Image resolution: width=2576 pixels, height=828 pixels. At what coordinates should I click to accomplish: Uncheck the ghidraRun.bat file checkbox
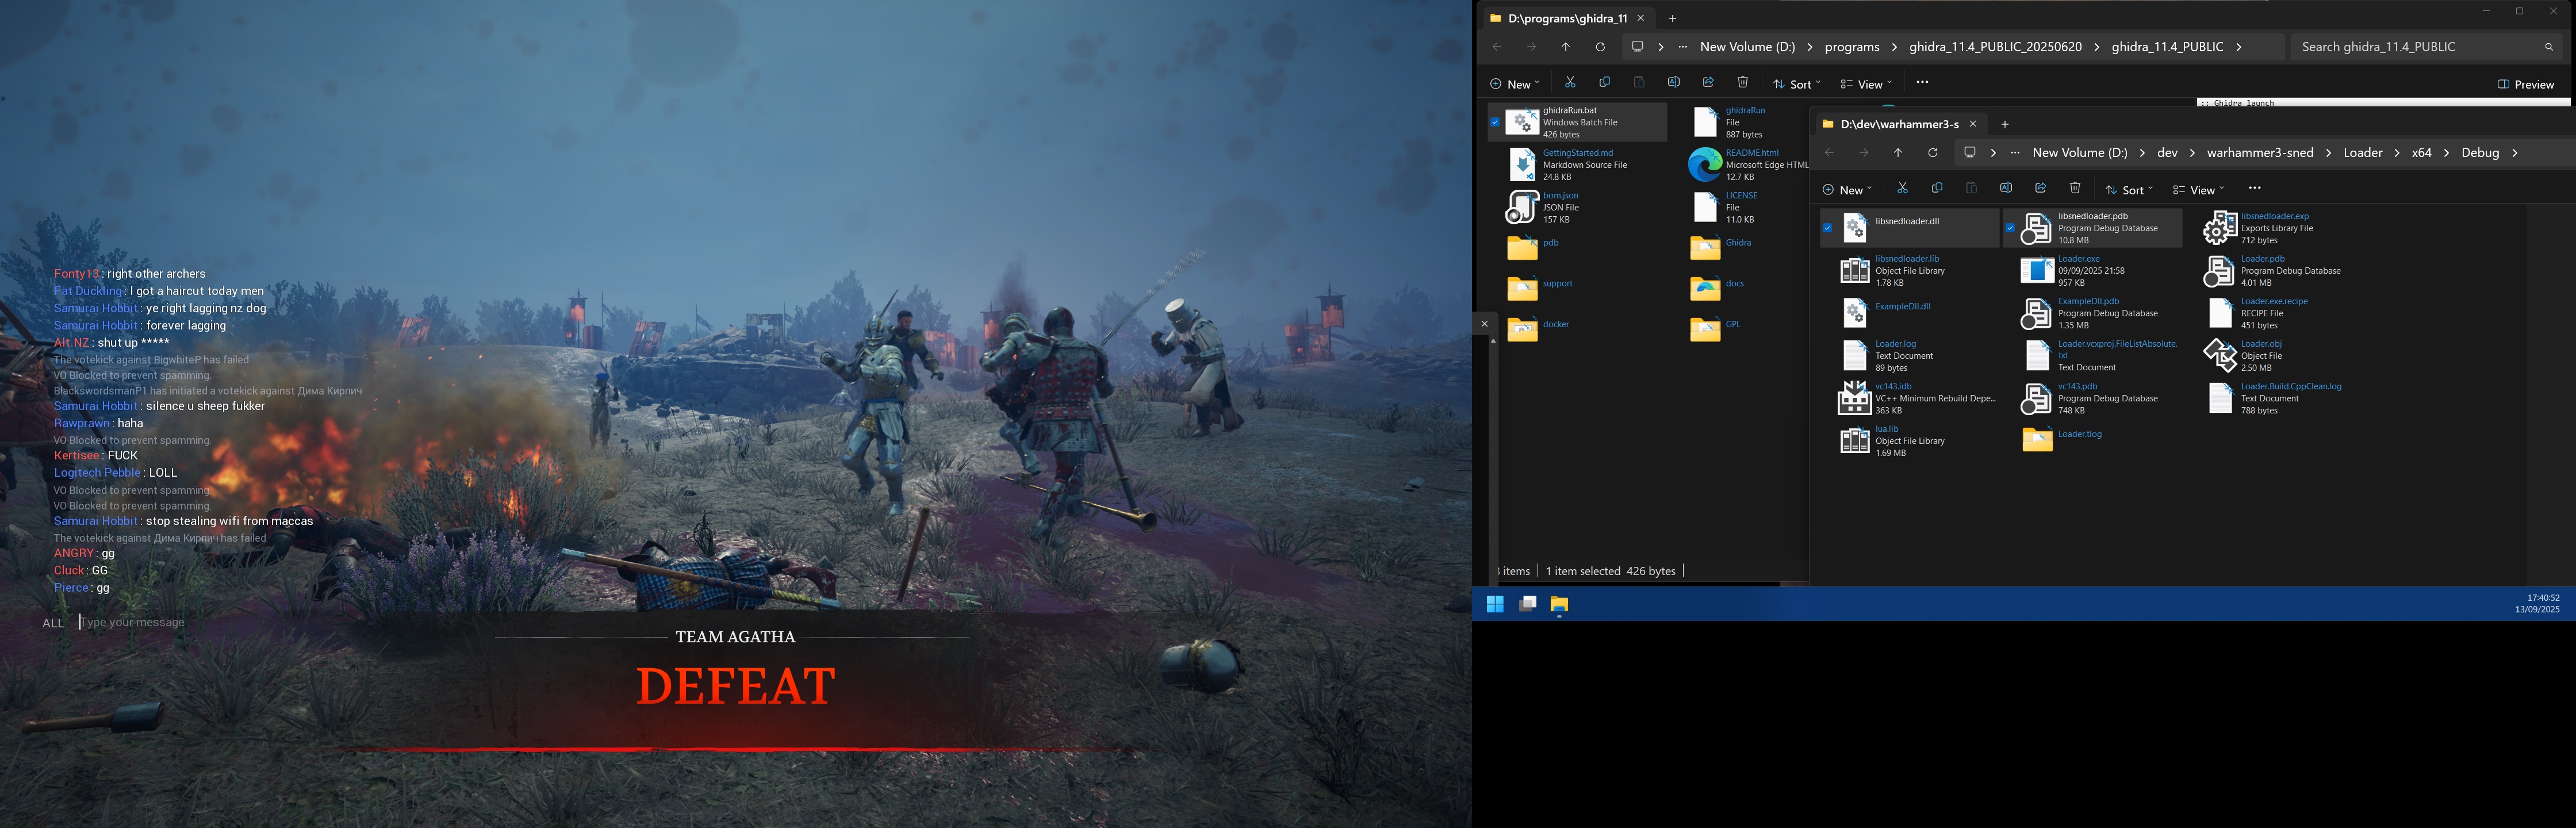pyautogui.click(x=1495, y=122)
